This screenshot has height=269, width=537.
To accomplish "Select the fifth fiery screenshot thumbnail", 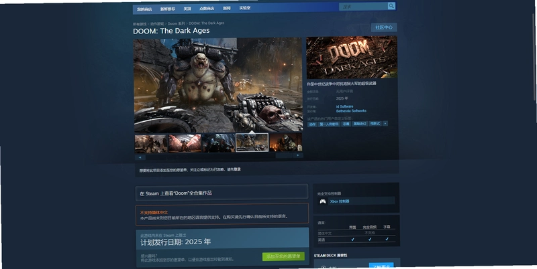I will coord(286,142).
